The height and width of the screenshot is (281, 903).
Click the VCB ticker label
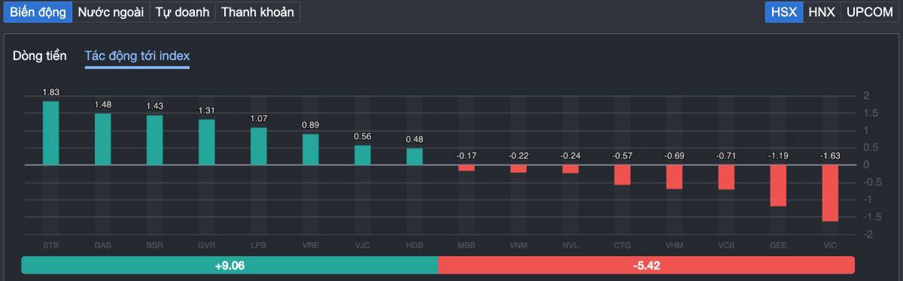[726, 246]
